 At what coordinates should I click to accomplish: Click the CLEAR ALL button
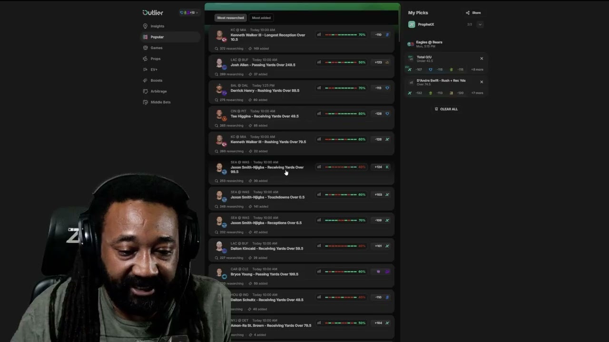(x=446, y=109)
